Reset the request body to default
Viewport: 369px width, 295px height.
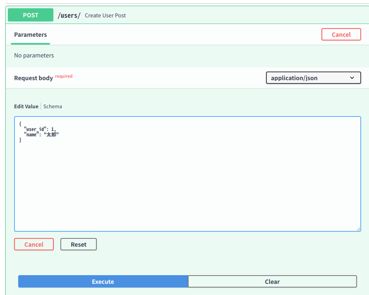pyautogui.click(x=78, y=244)
